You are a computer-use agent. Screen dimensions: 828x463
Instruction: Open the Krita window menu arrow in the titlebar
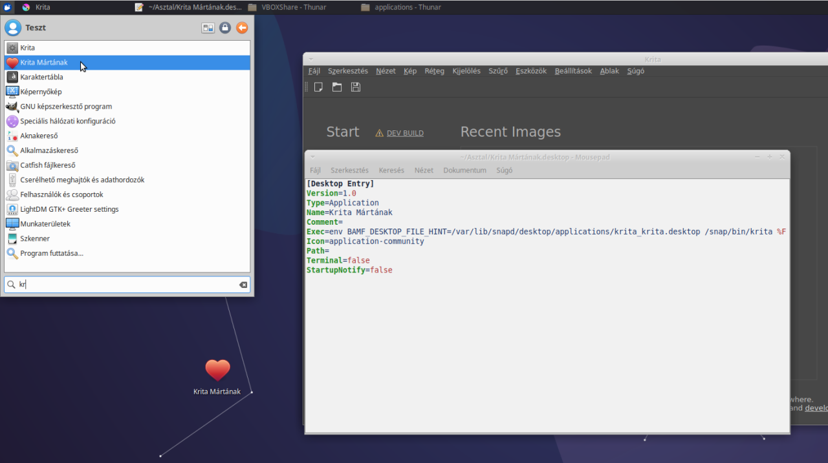(310, 59)
